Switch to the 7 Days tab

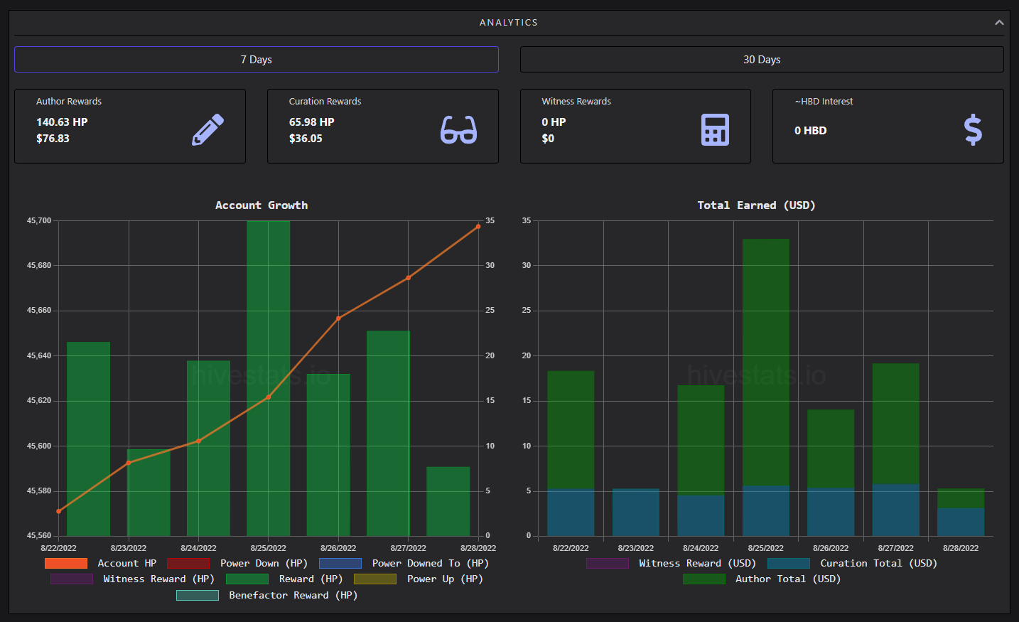[257, 60]
